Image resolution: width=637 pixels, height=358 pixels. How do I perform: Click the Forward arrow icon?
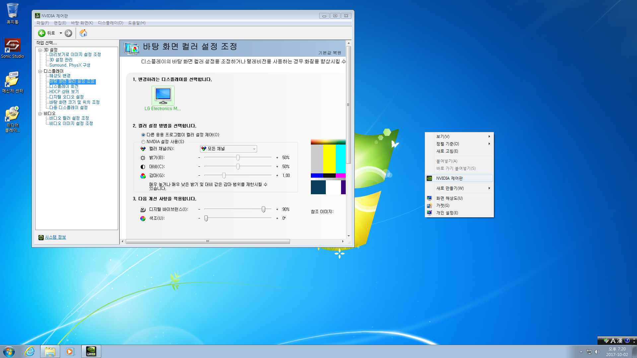click(68, 33)
